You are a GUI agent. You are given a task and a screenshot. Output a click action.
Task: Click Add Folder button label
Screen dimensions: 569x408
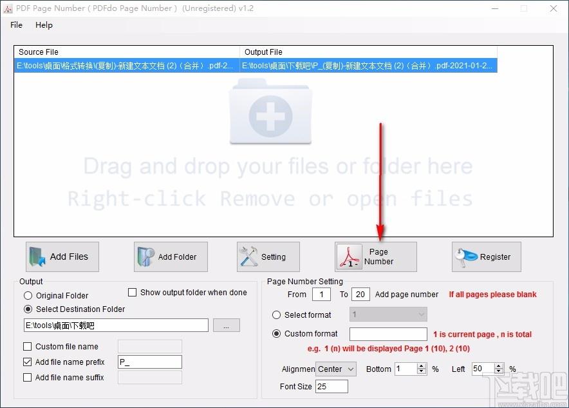click(x=177, y=257)
